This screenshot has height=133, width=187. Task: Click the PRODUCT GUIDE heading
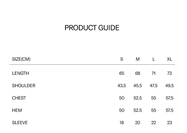tap(92, 28)
